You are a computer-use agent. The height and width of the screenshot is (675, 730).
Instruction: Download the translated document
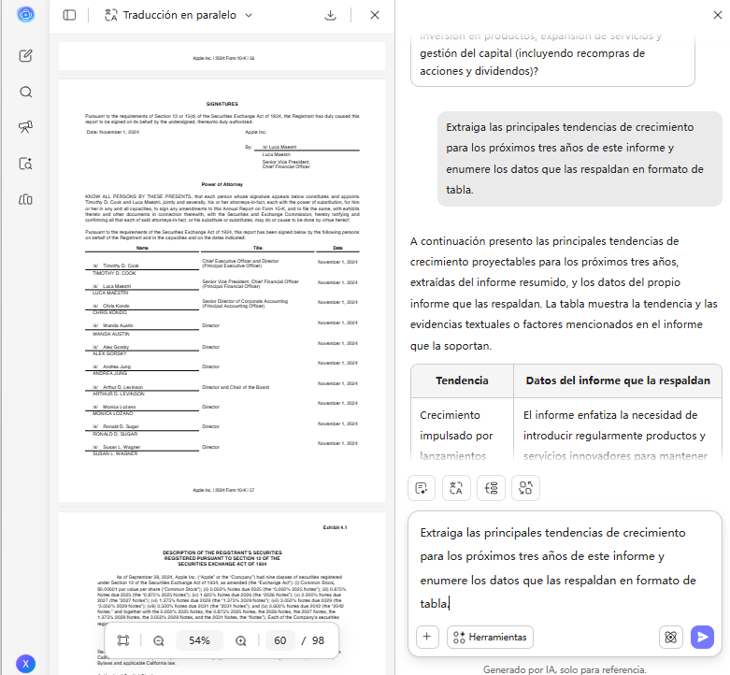(330, 15)
